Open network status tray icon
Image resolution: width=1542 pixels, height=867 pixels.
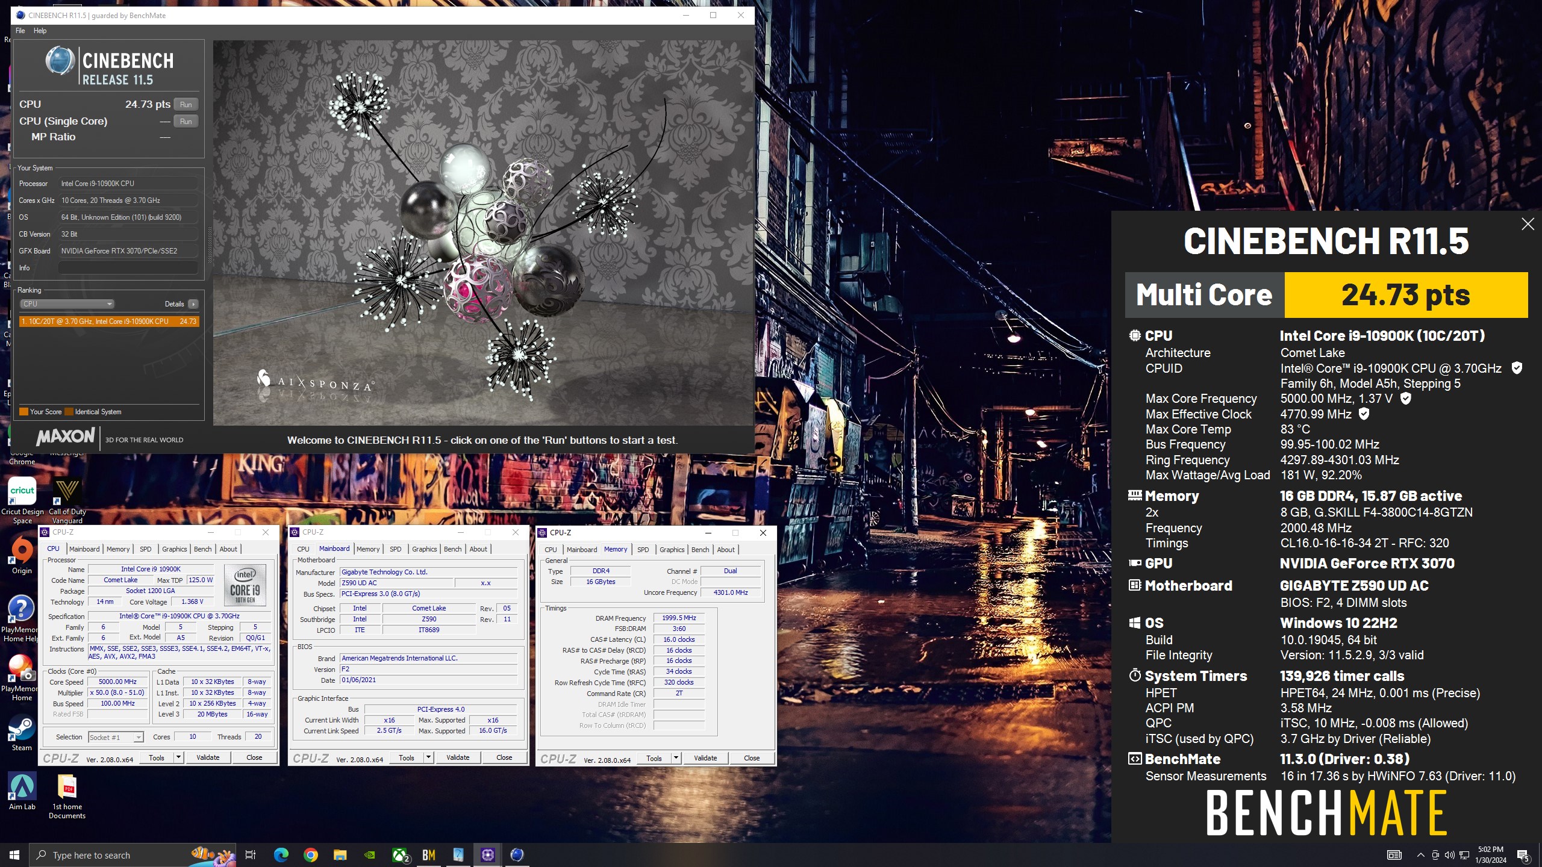1464,855
